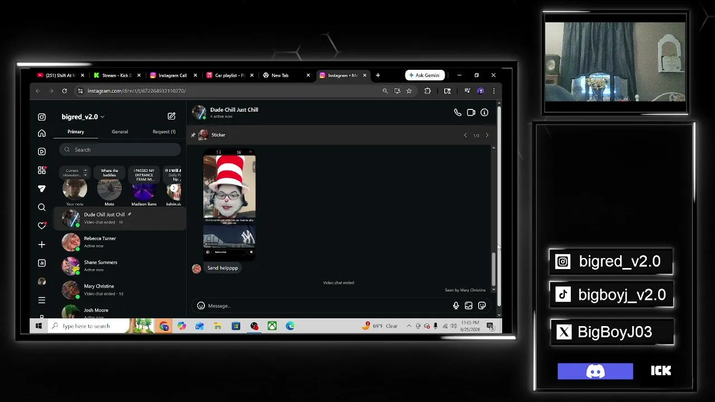Open the profile avatar in sidebar
The image size is (715, 402).
coord(42,281)
